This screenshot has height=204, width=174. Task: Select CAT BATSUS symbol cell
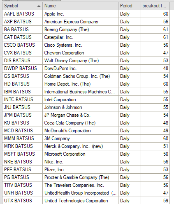click(x=23, y=37)
